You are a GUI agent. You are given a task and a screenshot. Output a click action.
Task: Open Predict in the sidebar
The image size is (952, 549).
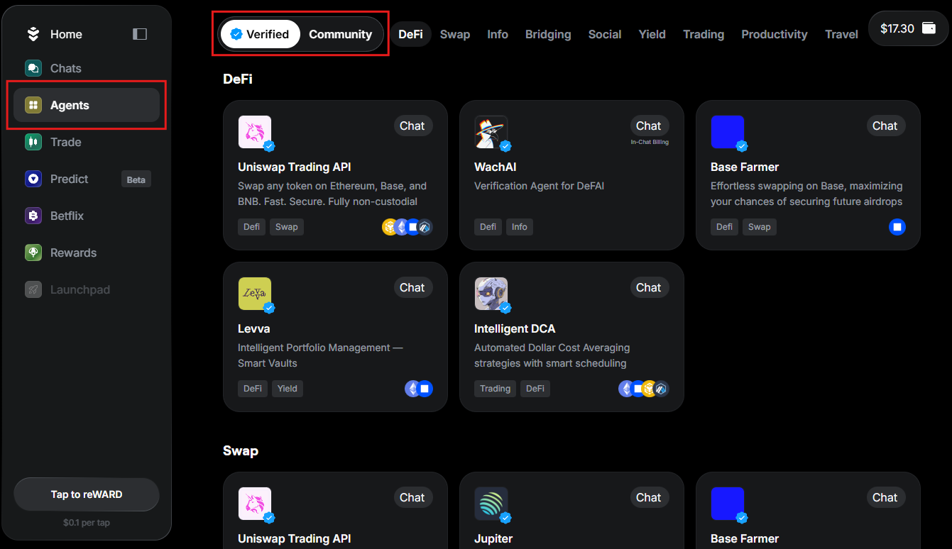tap(69, 179)
